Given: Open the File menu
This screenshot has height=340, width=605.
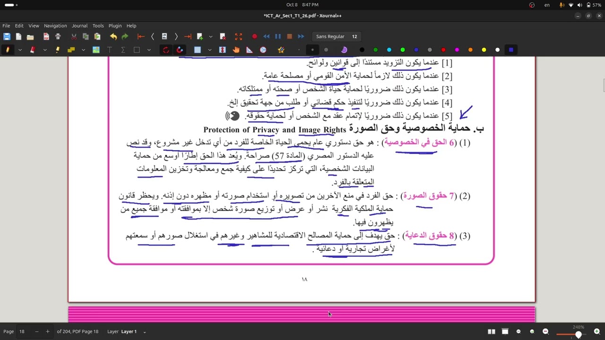Looking at the screenshot, I should pyautogui.click(x=6, y=25).
